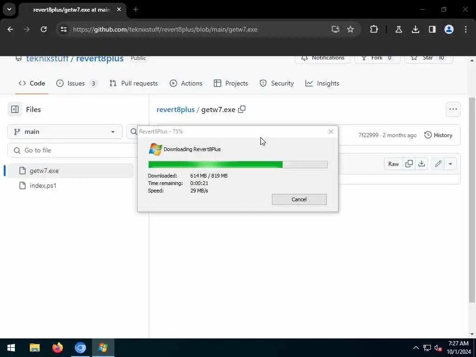Toggle the browser side panel icon
Viewport: 476px width, 357px height.
tap(432, 29)
